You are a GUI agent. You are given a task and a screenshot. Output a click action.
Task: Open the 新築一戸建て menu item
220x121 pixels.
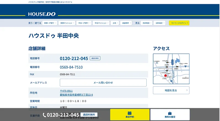[50, 23]
